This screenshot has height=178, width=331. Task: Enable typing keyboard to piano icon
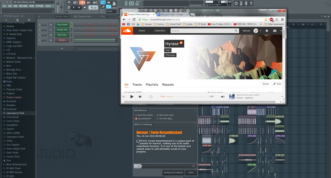coord(103,2)
